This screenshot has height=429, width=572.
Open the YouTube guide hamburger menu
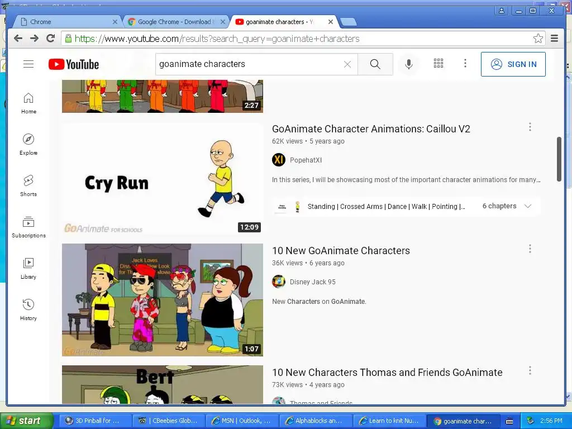coord(28,64)
